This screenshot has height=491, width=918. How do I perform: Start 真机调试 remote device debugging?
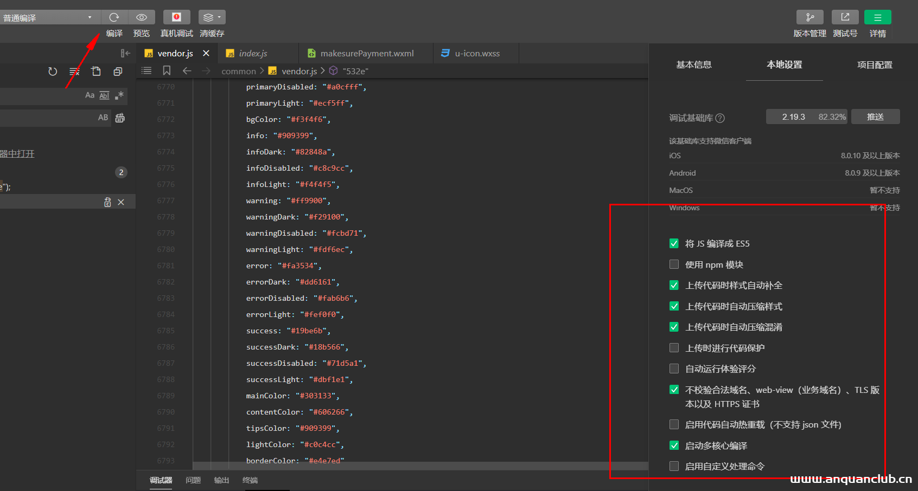pos(176,17)
